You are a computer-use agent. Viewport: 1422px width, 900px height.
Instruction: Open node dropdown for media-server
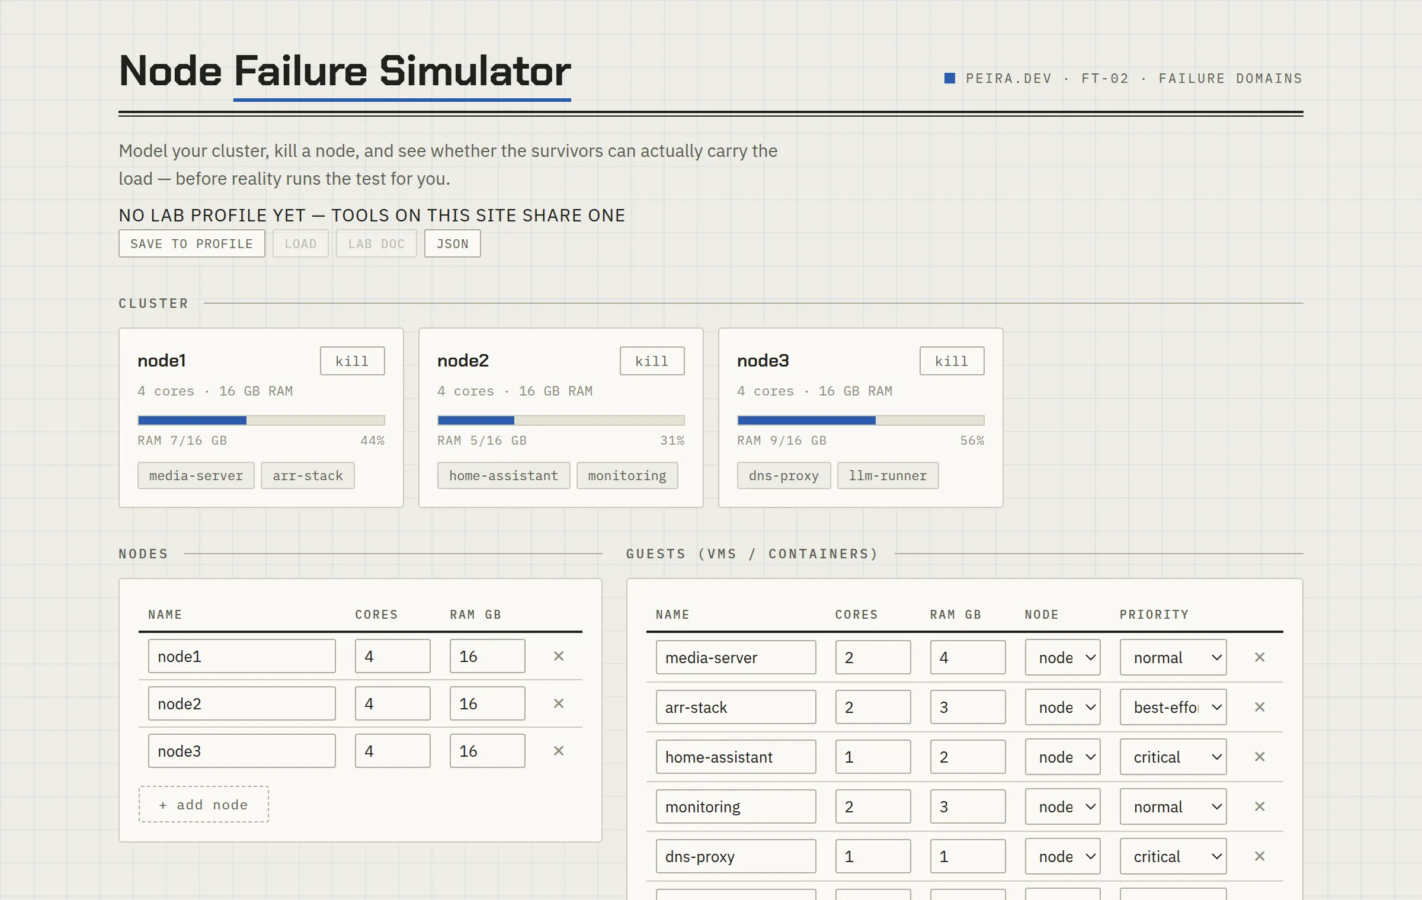click(1062, 657)
